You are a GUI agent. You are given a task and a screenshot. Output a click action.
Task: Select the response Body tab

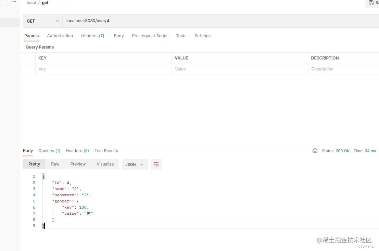pos(28,151)
